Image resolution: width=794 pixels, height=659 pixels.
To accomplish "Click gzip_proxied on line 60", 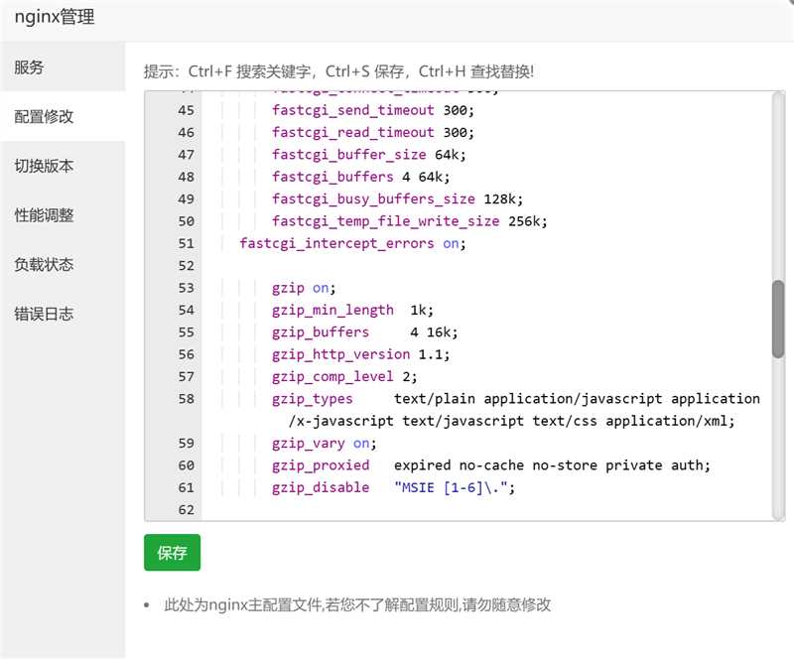I will point(321,465).
